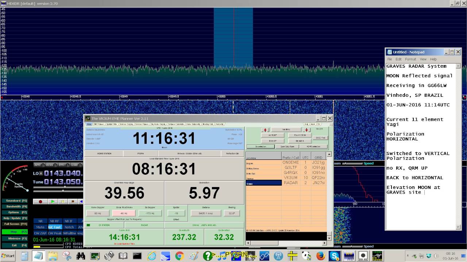
Task: Start recording with HDSDR red record button
Action: point(40,201)
